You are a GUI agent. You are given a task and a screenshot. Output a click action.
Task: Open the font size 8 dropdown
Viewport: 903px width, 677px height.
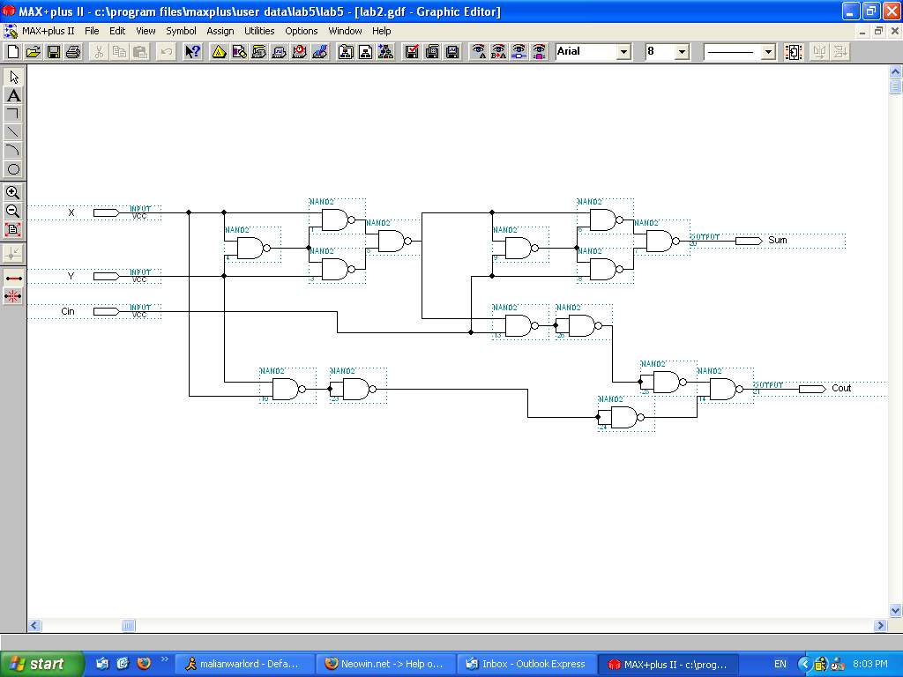coord(682,52)
